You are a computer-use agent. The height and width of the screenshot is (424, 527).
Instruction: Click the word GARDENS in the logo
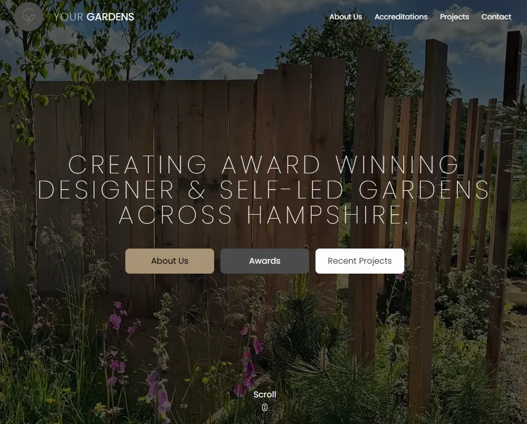click(x=110, y=17)
